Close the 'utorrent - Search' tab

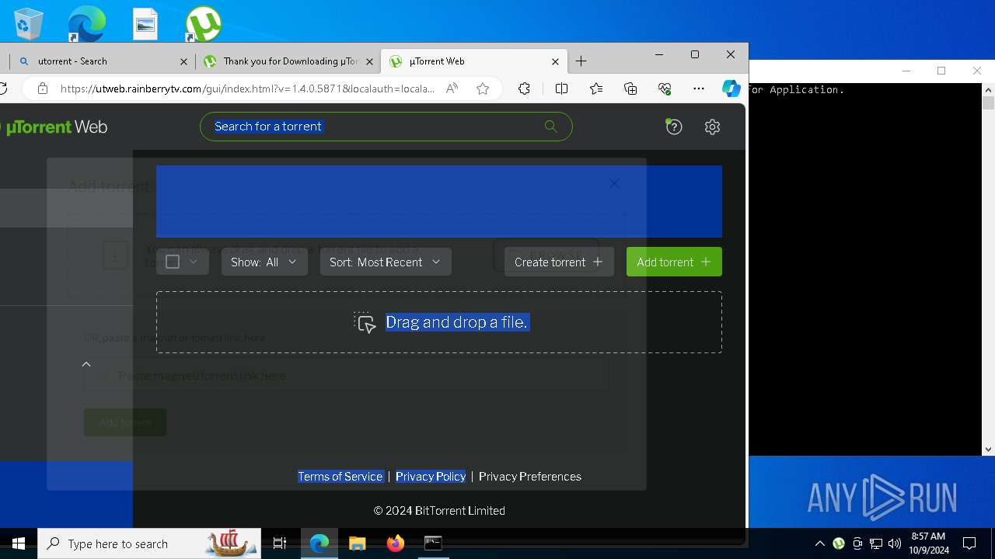pos(183,61)
